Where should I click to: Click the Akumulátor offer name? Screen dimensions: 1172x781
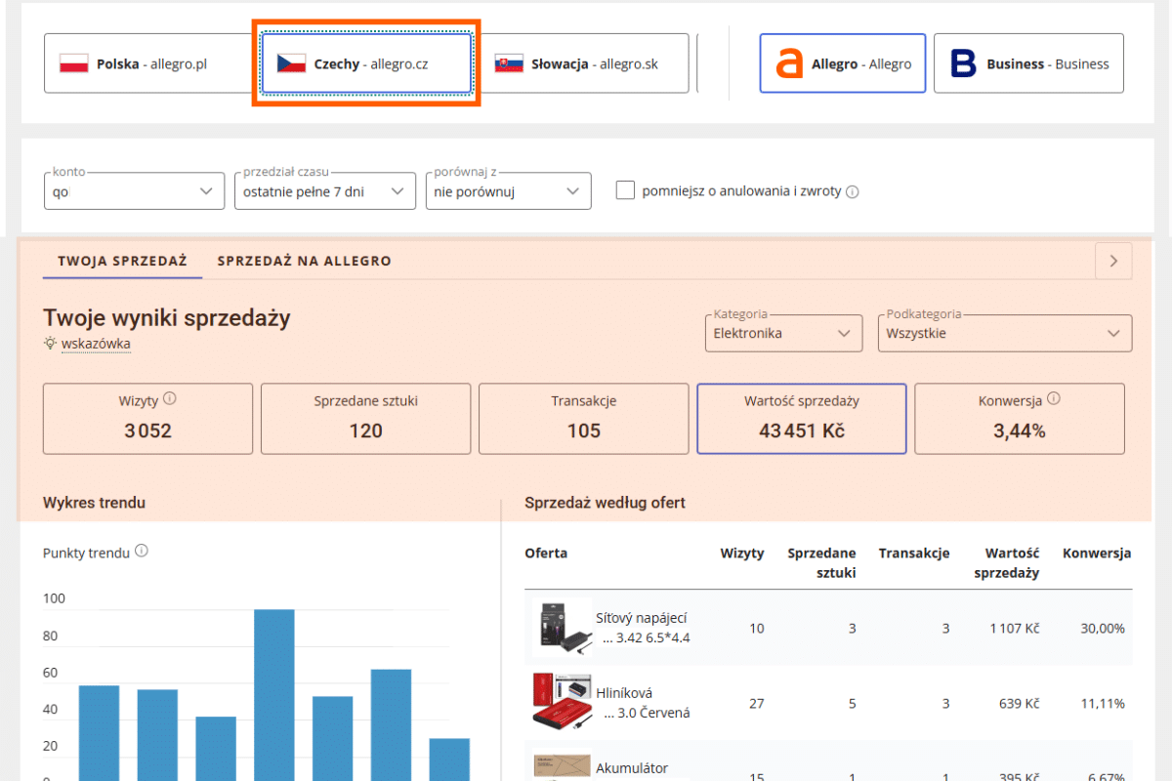632,768
